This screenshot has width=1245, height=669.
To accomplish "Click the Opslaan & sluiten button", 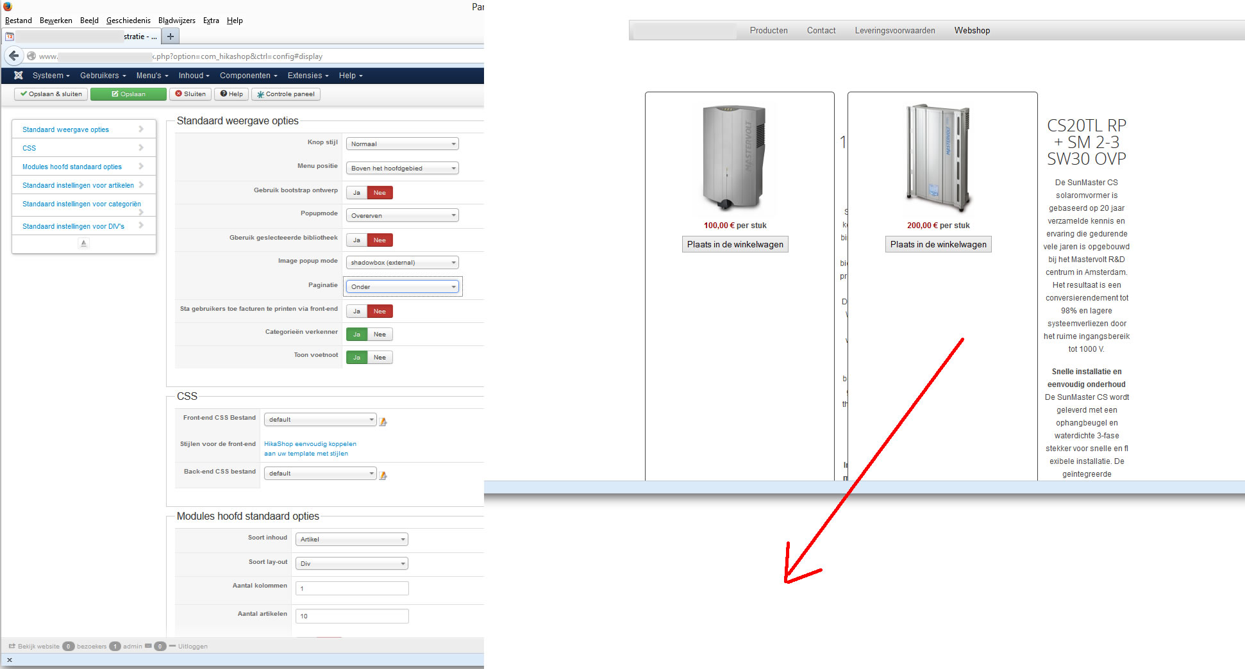I will pos(51,94).
